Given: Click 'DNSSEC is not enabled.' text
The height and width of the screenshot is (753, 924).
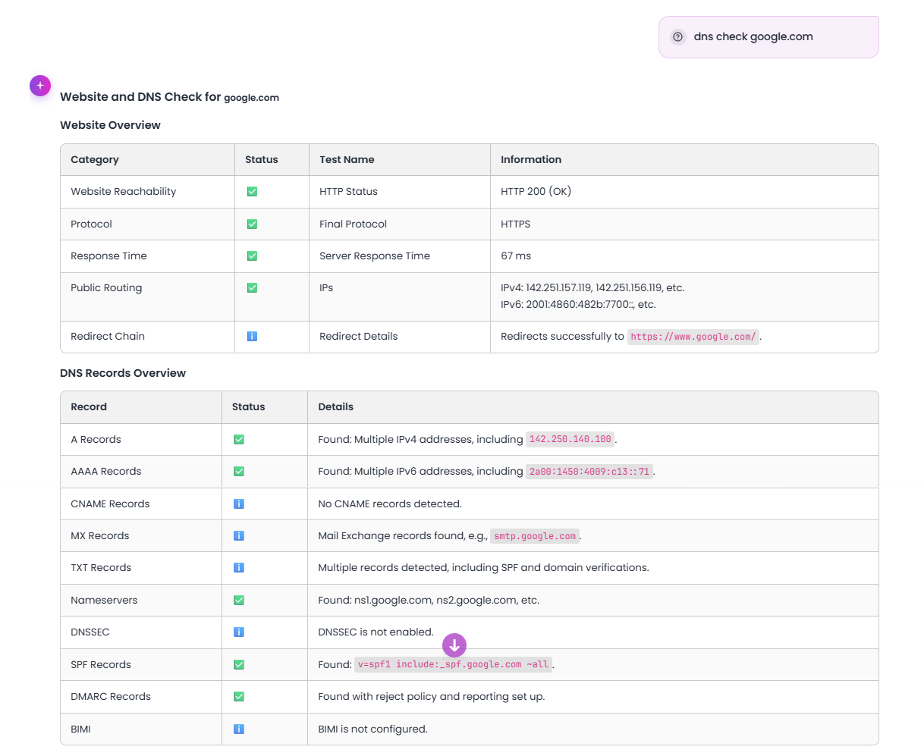Looking at the screenshot, I should 376,632.
